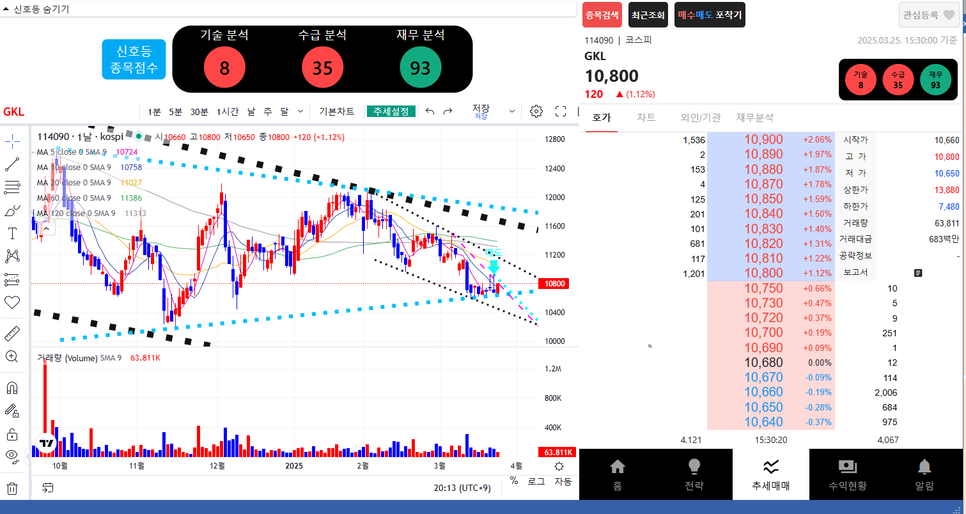The height and width of the screenshot is (514, 966).
Task: Click the large 수급 분석 score circle 35
Action: pyautogui.click(x=322, y=67)
